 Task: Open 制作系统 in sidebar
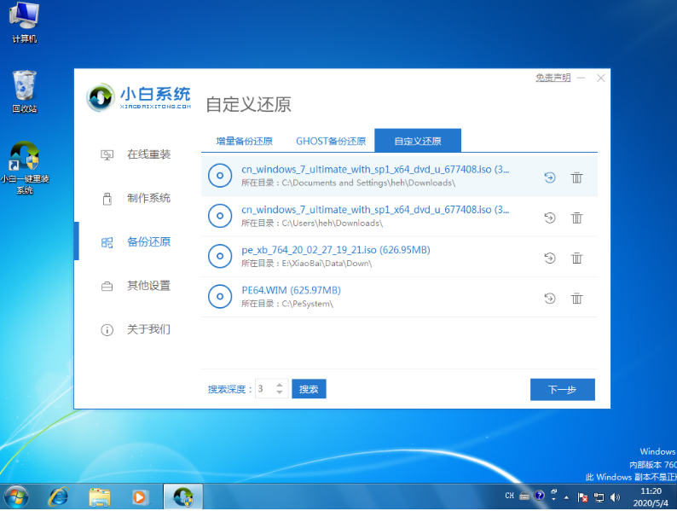tap(148, 198)
